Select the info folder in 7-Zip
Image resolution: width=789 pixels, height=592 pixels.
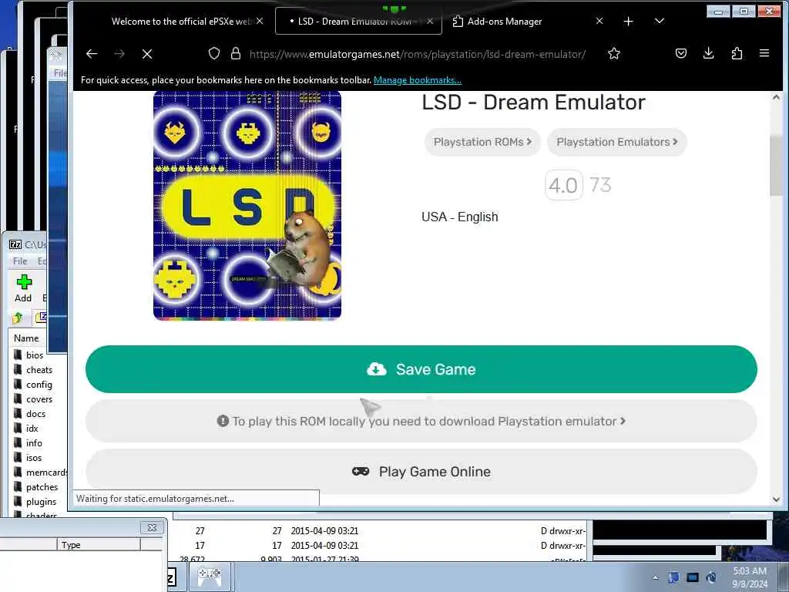click(x=29, y=442)
